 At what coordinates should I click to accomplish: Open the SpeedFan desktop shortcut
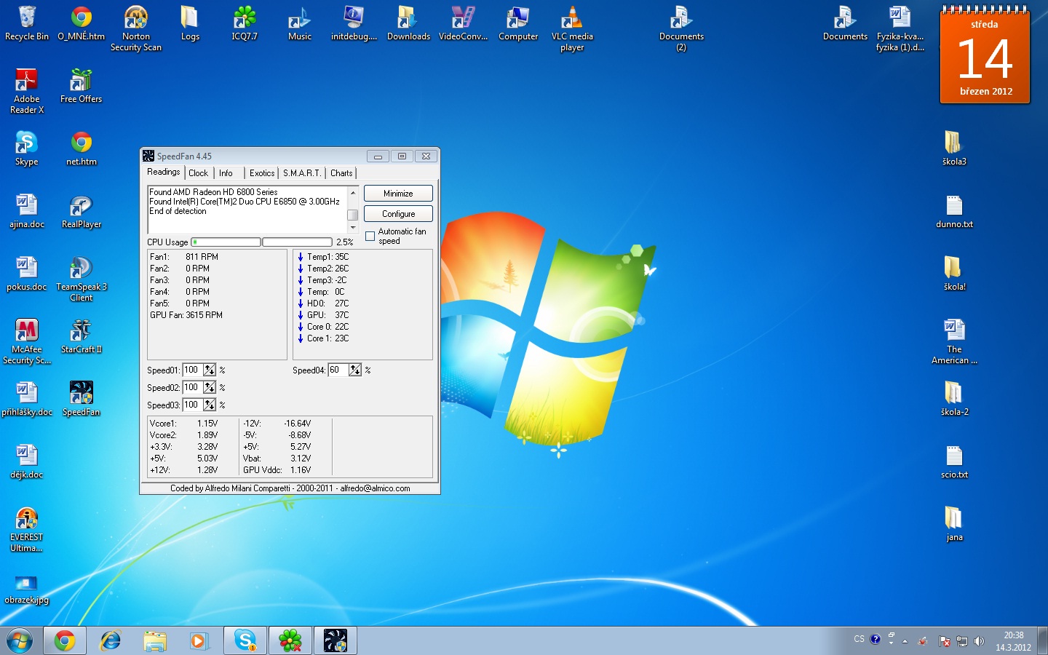(82, 399)
